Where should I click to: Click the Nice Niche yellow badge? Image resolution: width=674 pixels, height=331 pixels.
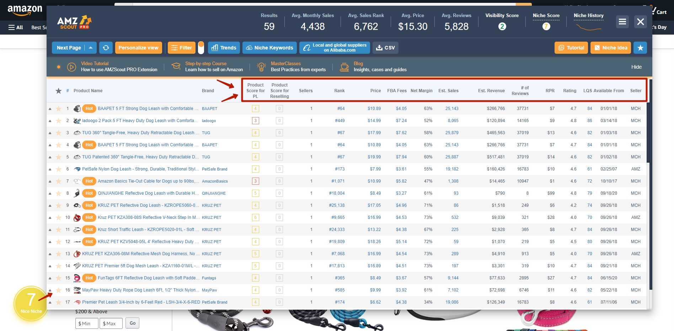[31, 304]
